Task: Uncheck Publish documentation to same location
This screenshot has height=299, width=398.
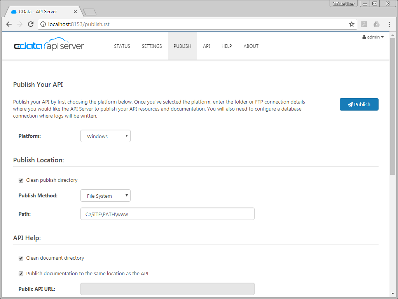Action: click(x=21, y=273)
